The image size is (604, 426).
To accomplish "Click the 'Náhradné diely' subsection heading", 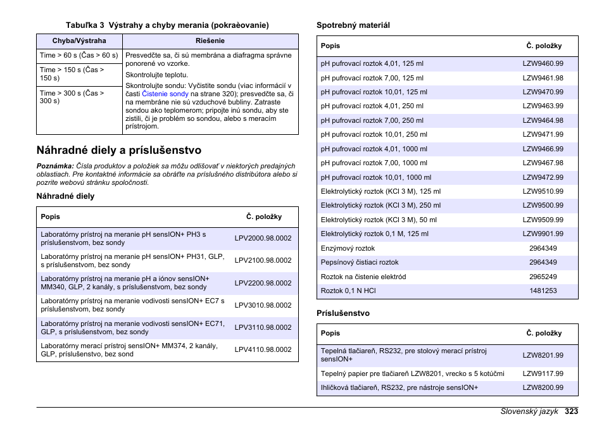I will [x=65, y=196].
